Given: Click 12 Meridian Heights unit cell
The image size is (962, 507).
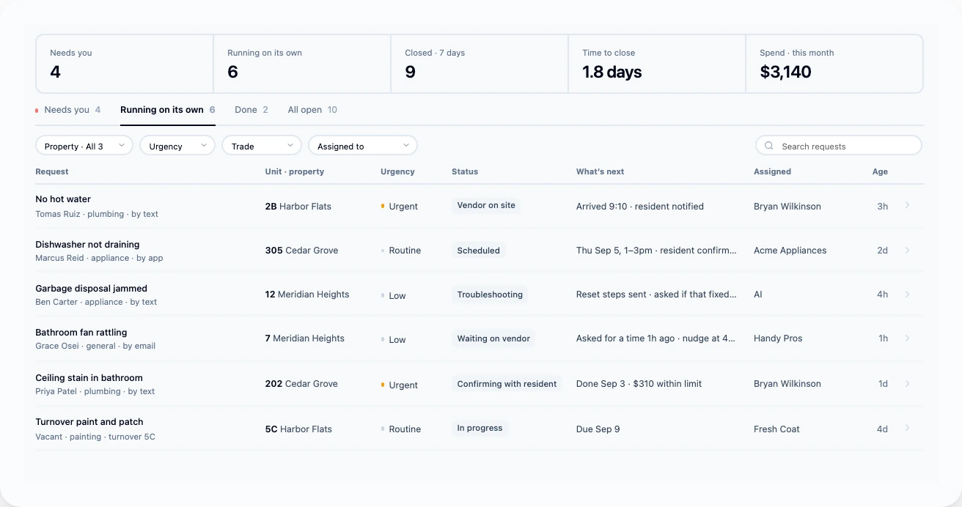Looking at the screenshot, I should coord(307,295).
